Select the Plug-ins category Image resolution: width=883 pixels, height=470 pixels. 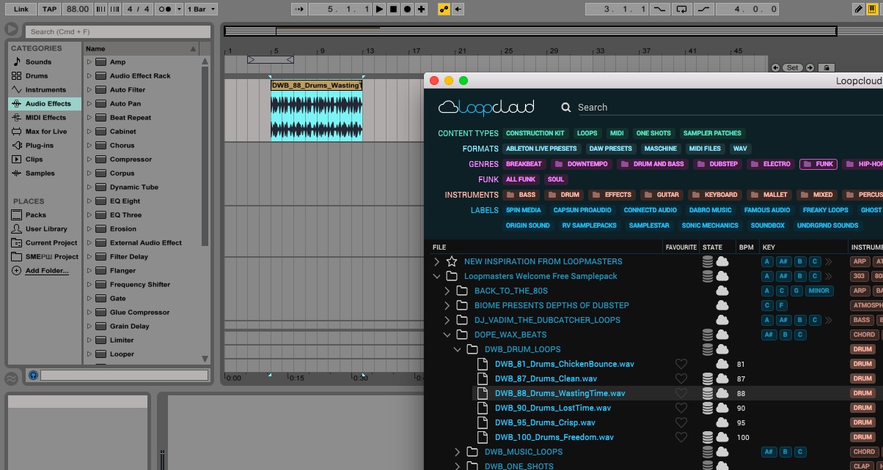click(40, 146)
